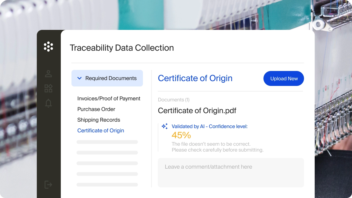Click the Traceability Data Collection title
The height and width of the screenshot is (198, 352).
point(122,48)
